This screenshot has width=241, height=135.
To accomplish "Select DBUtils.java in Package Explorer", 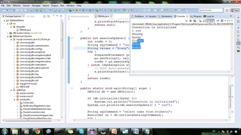I will (x=25, y=30).
